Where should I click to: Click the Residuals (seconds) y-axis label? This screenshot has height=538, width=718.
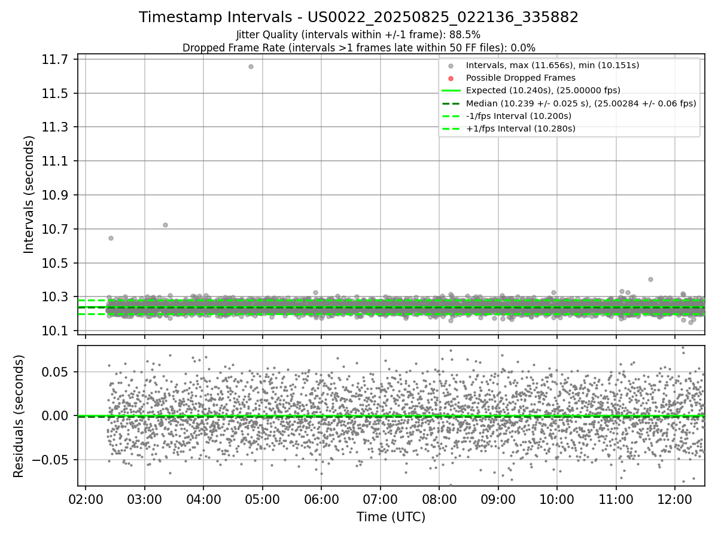click(x=19, y=416)
